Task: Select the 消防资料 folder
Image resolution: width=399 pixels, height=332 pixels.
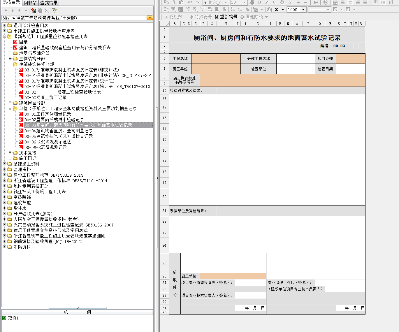Action: click(22, 247)
